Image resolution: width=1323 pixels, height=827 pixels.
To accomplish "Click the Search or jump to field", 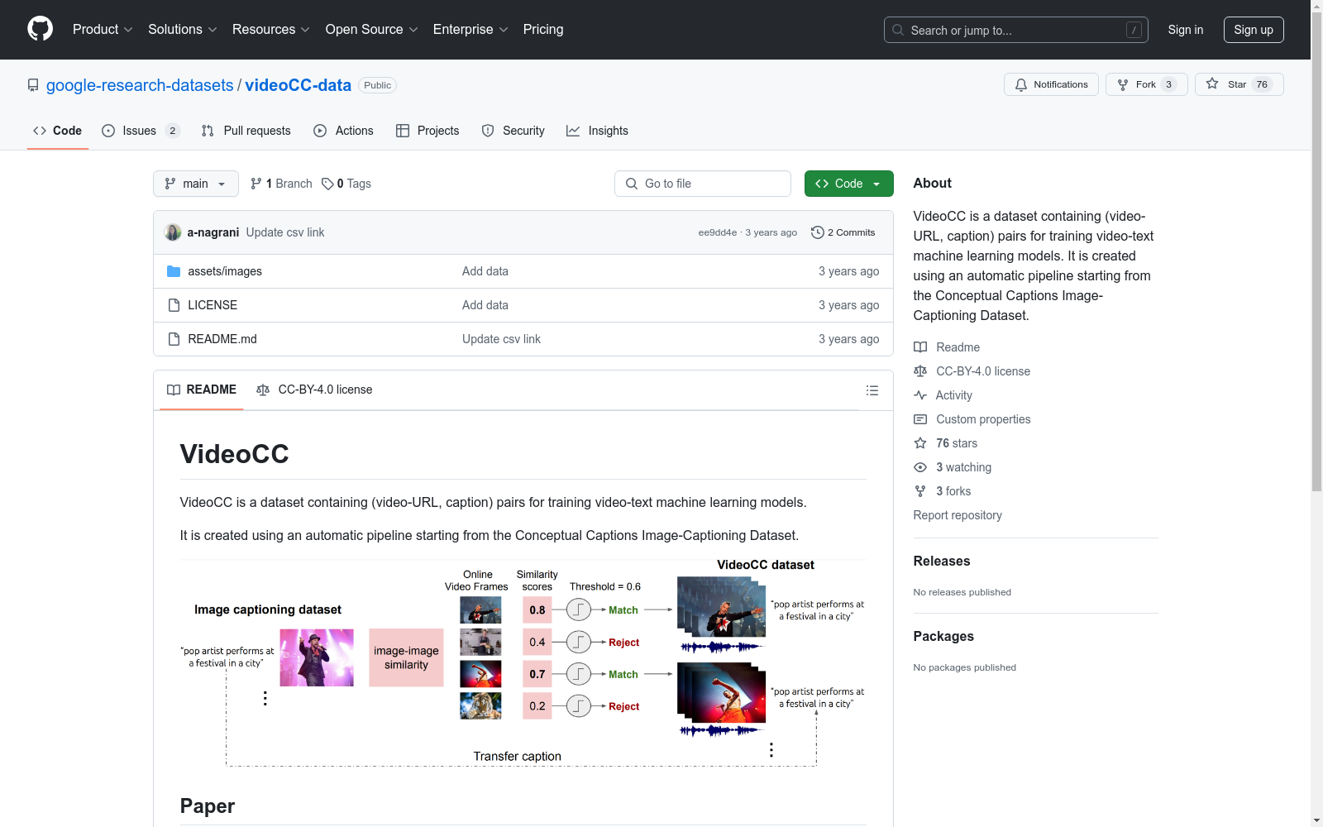I will (x=1016, y=30).
